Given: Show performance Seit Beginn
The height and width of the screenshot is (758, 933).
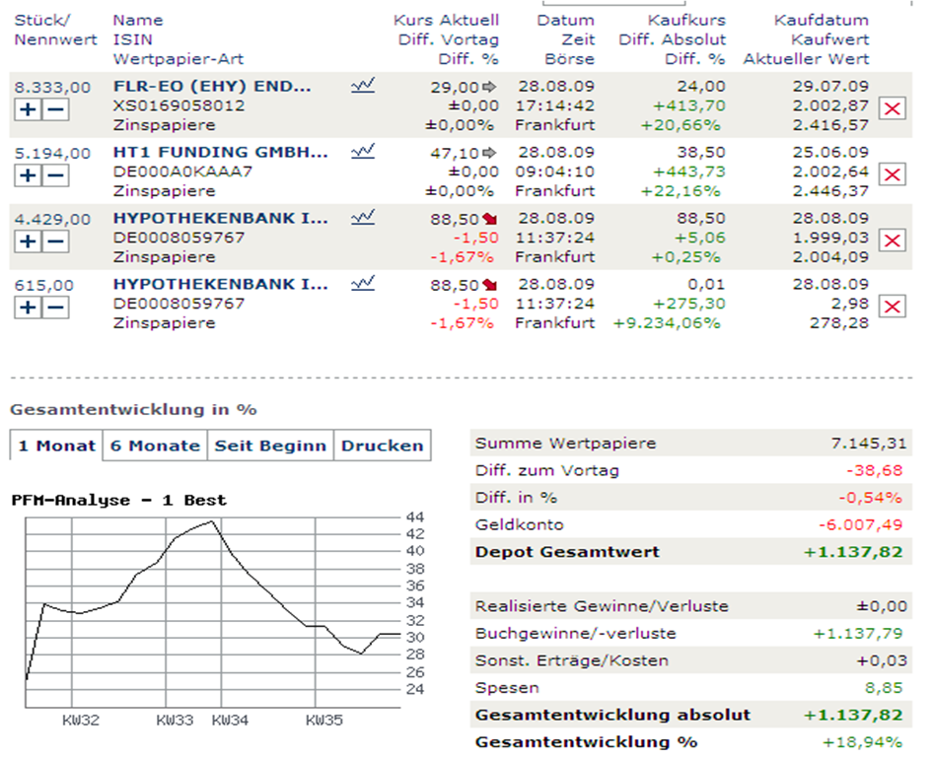Looking at the screenshot, I should point(270,446).
